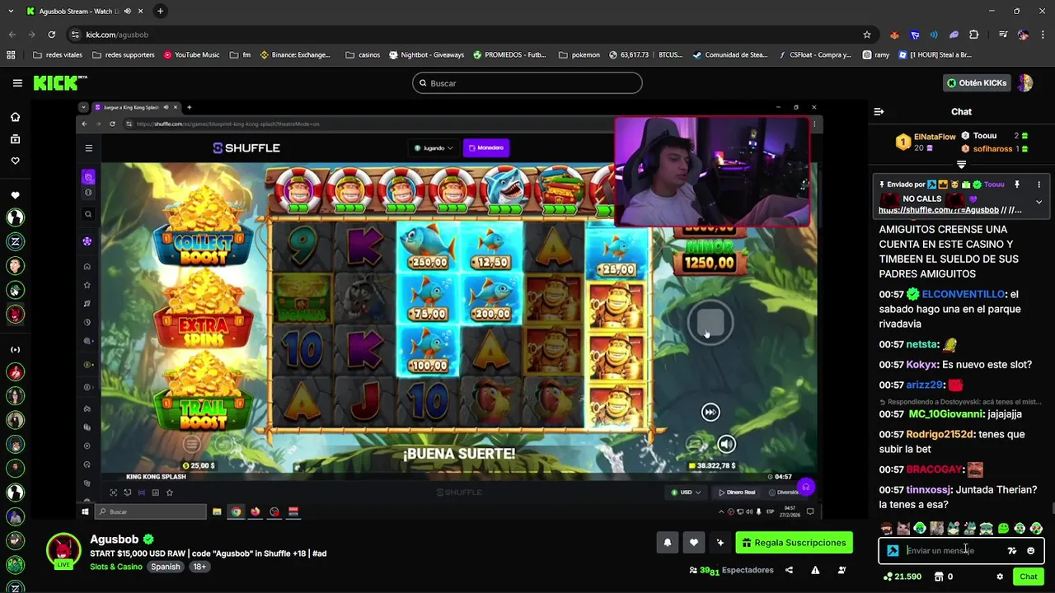This screenshot has width=1055, height=593.
Task: Click the Spanish language tag
Action: click(166, 567)
